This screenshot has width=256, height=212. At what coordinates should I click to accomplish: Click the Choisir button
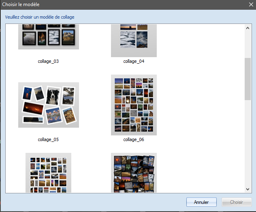tap(237, 202)
